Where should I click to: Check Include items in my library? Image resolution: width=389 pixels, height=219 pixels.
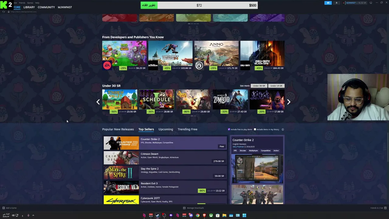[x=255, y=130]
